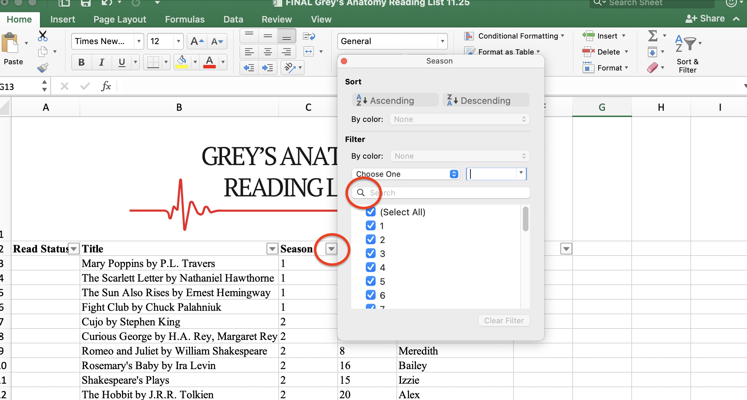This screenshot has width=747, height=400.
Task: Cut selection with the scissors icon
Action: point(43,36)
